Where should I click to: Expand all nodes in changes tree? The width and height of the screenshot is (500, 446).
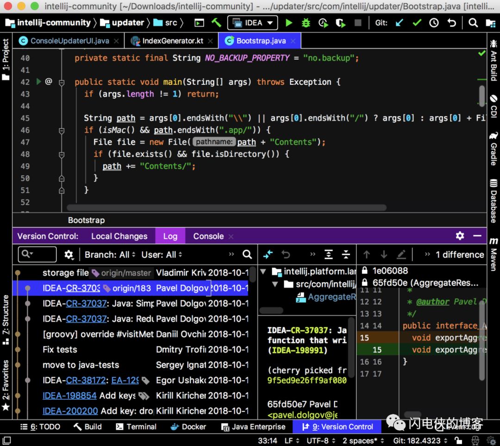coord(328,255)
